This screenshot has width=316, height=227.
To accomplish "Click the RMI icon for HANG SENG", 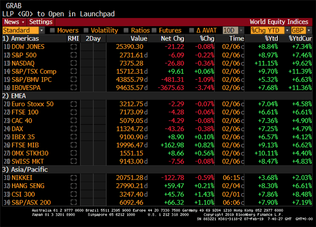I will pos(73,186).
